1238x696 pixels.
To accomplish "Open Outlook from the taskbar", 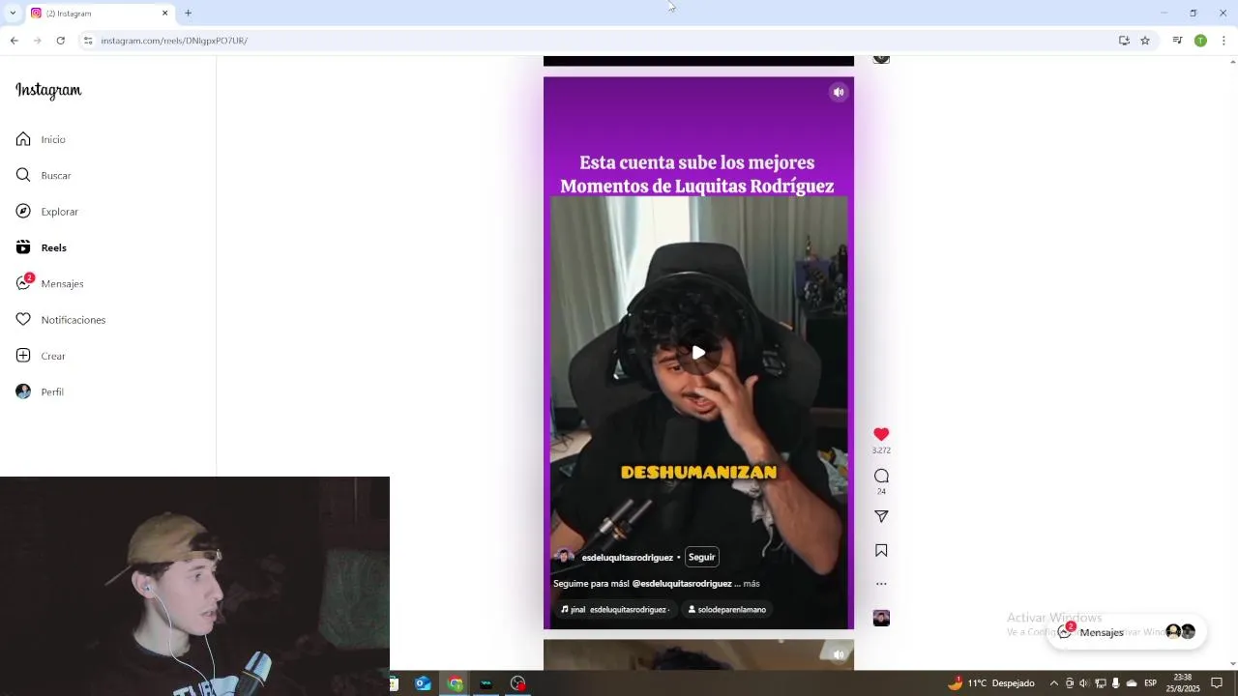I will (423, 683).
